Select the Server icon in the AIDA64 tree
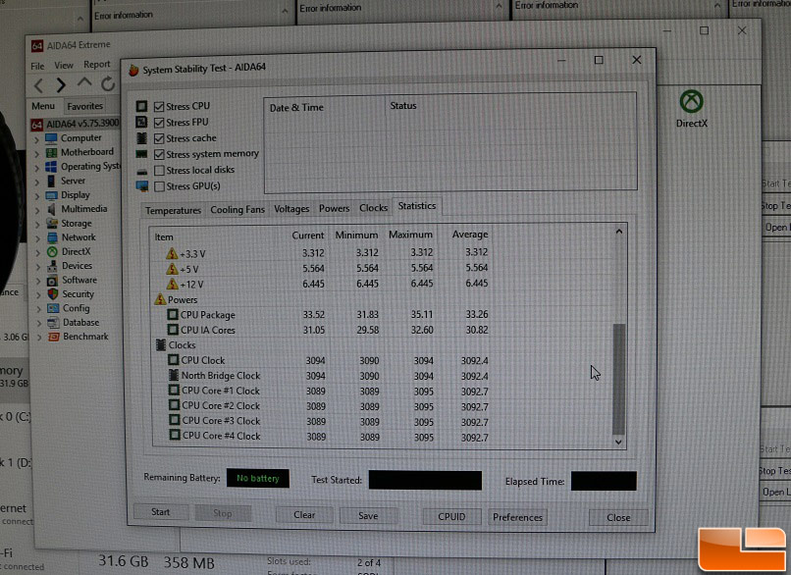 [51, 181]
